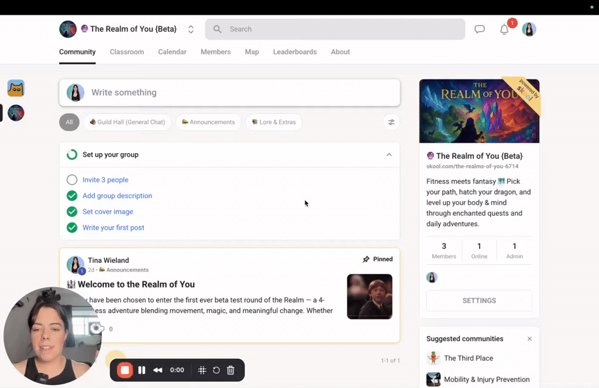Open the chat messages icon
599x388 pixels.
(480, 29)
